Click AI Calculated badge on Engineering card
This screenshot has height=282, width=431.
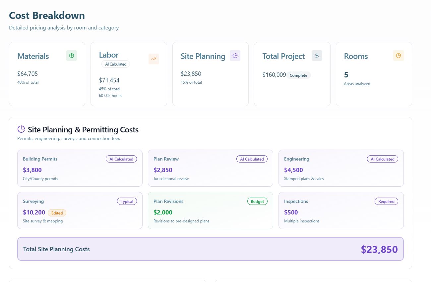click(x=383, y=159)
